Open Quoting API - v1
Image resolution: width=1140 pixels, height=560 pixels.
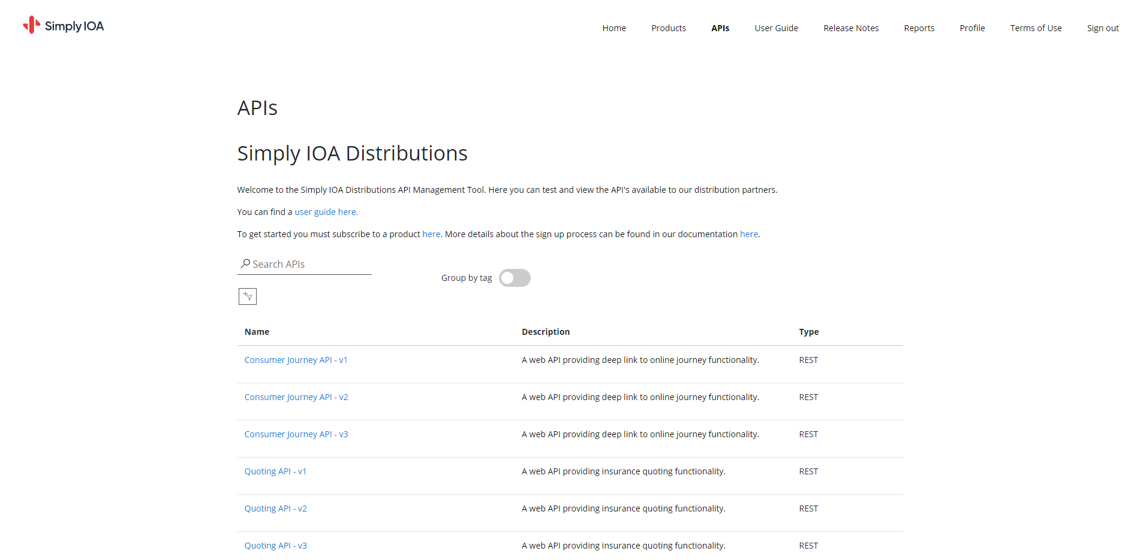pyautogui.click(x=275, y=471)
